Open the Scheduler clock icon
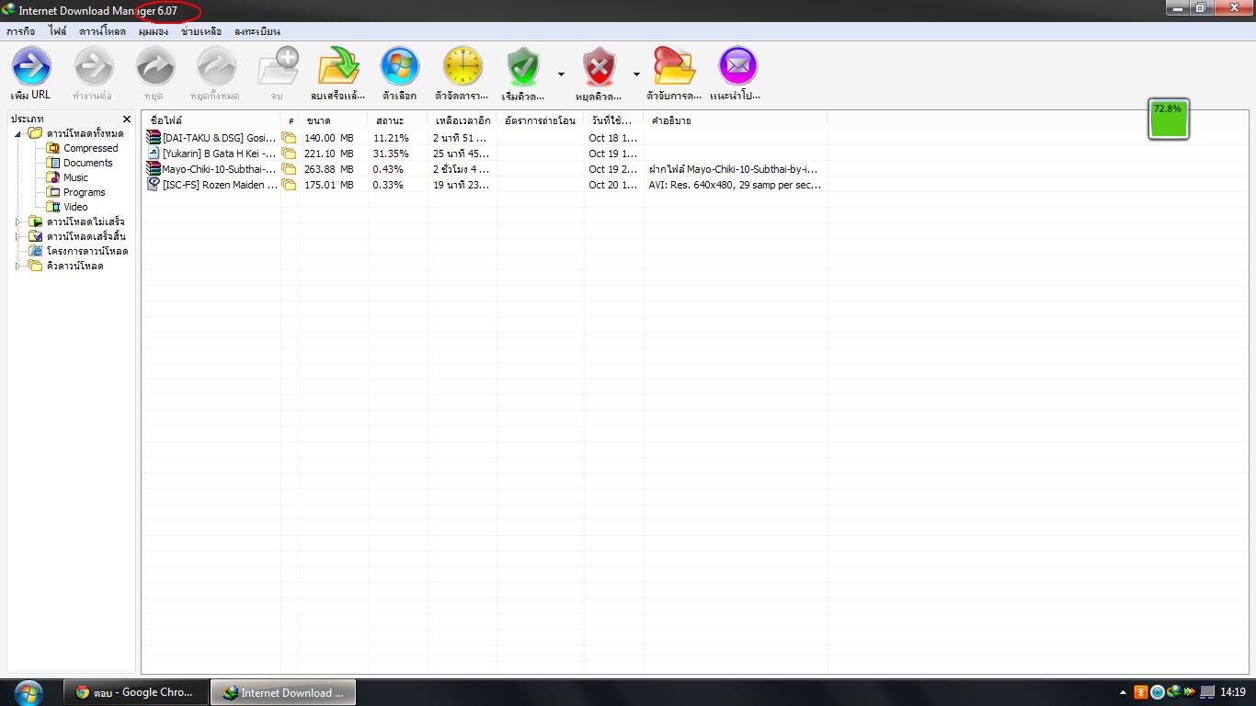This screenshot has height=706, width=1256. (x=462, y=66)
